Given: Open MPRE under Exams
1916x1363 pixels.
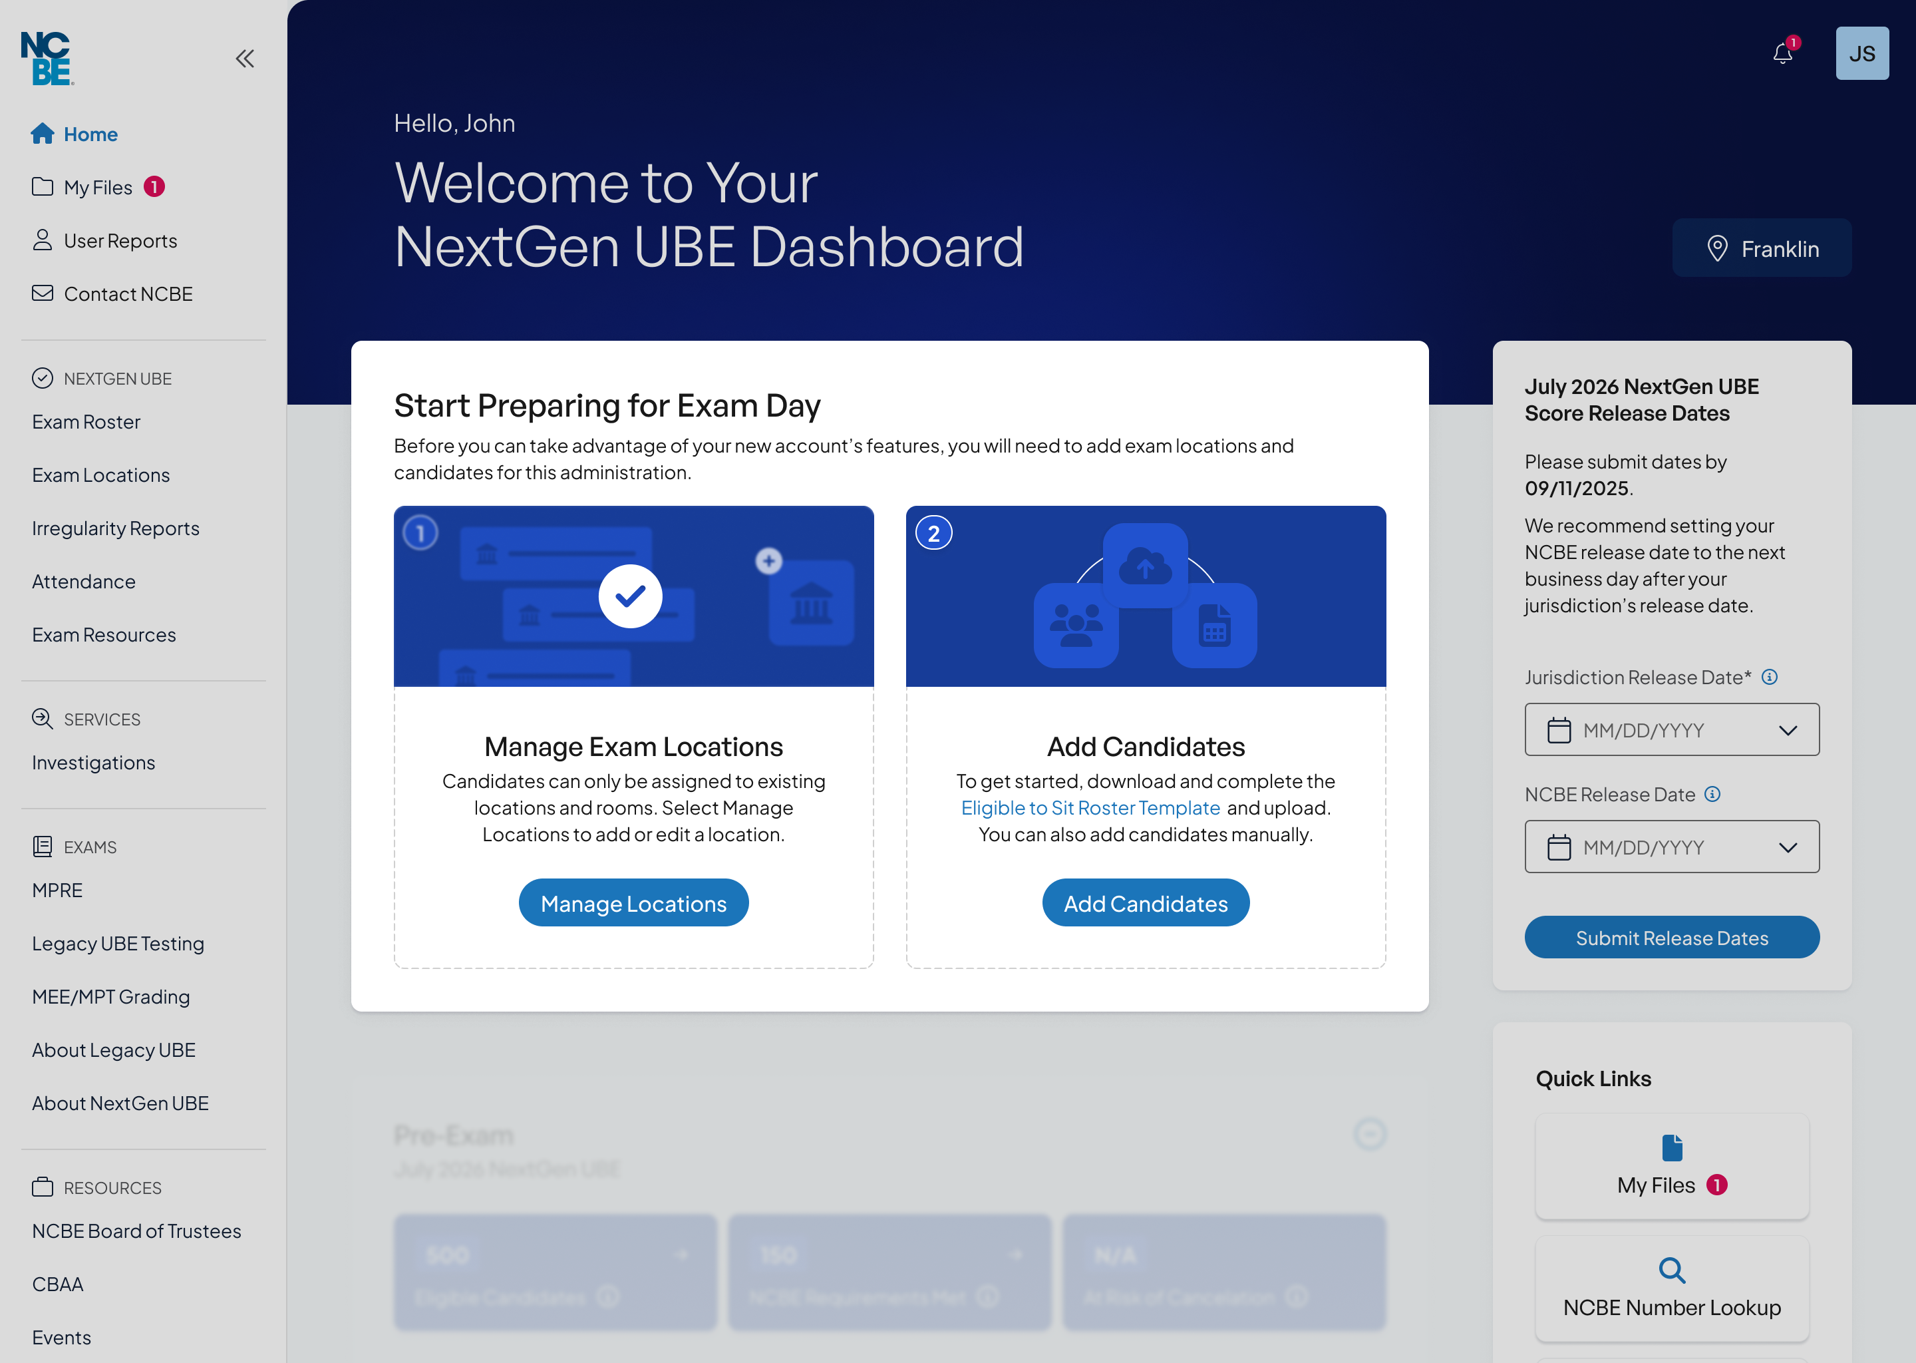Looking at the screenshot, I should click(x=57, y=890).
